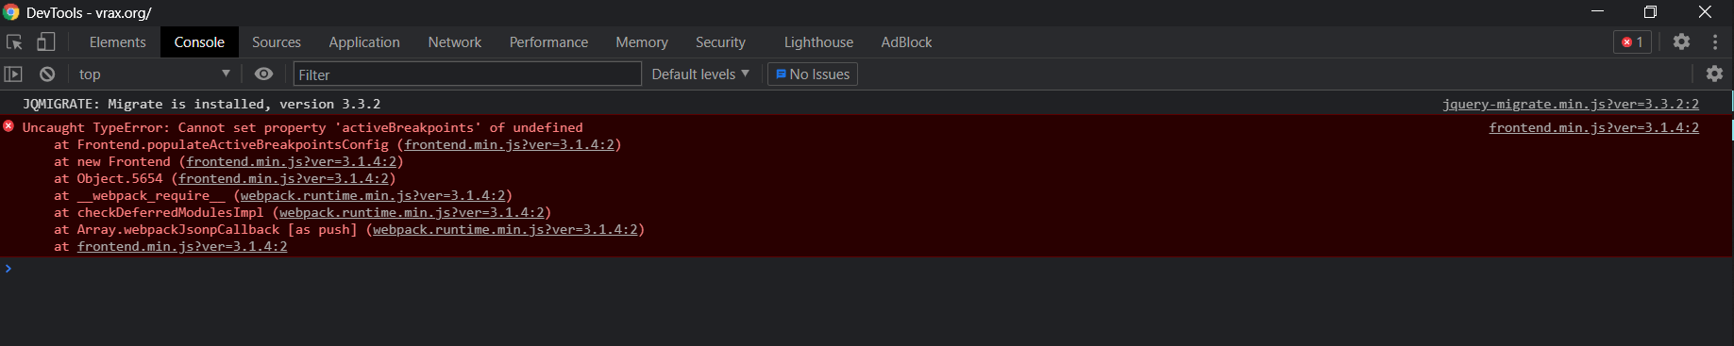This screenshot has height=346, width=1734.
Task: Open console settings gear icon
Action: click(1714, 74)
